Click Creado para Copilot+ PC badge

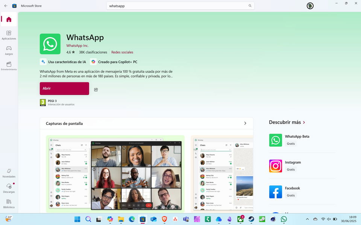pos(114,62)
